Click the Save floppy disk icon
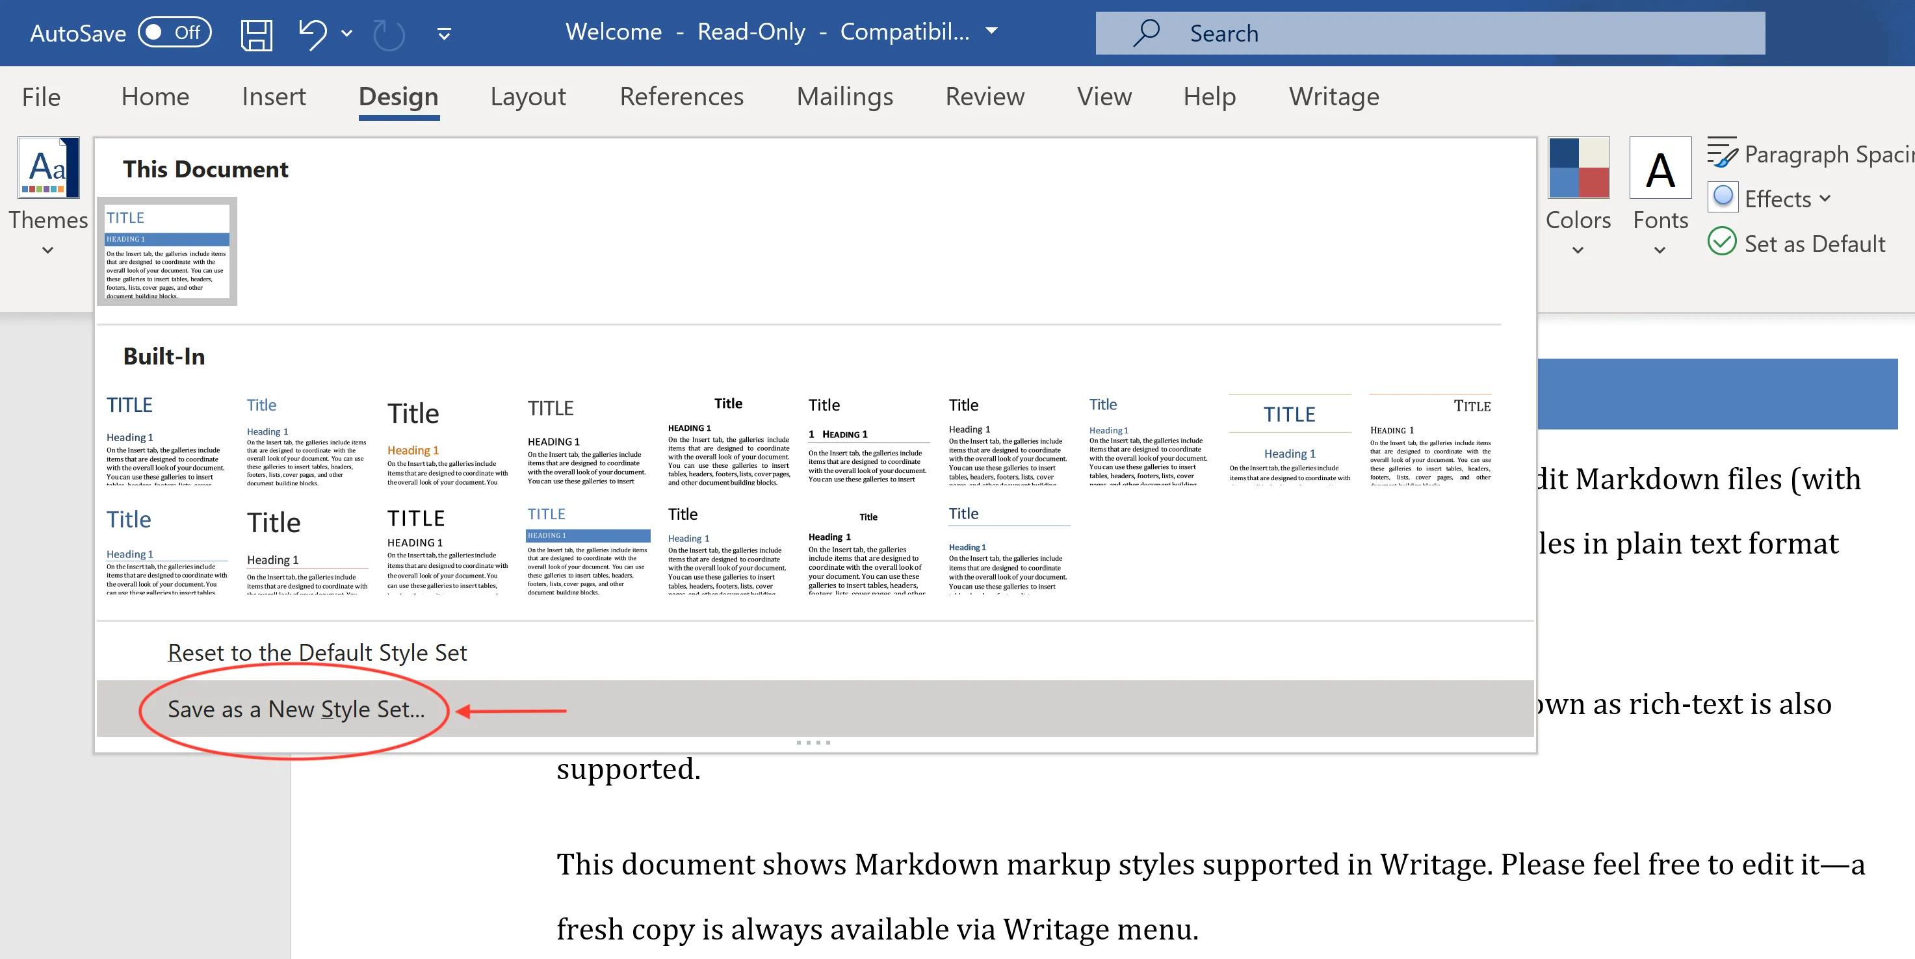1915x959 pixels. coord(257,34)
